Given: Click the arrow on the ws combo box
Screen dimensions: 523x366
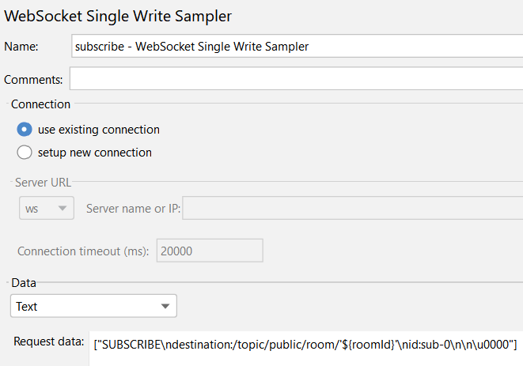Looking at the screenshot, I should click(x=62, y=208).
